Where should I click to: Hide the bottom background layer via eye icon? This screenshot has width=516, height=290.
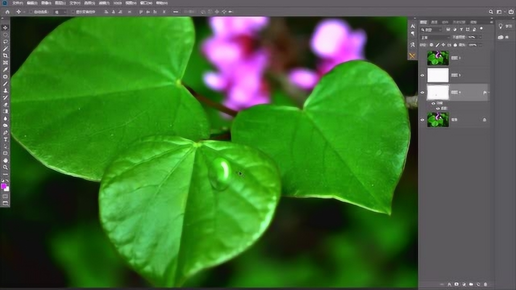tap(422, 120)
